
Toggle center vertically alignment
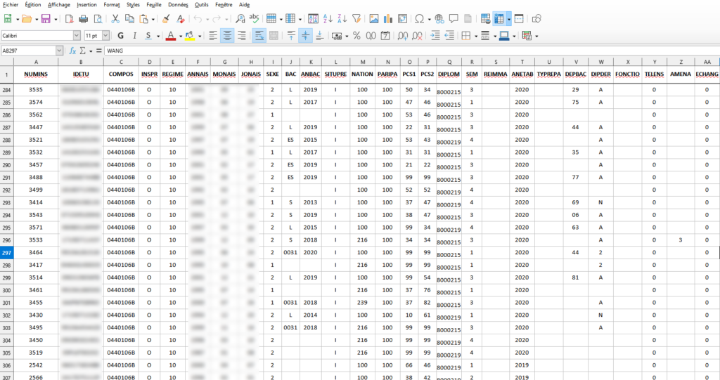click(x=305, y=36)
